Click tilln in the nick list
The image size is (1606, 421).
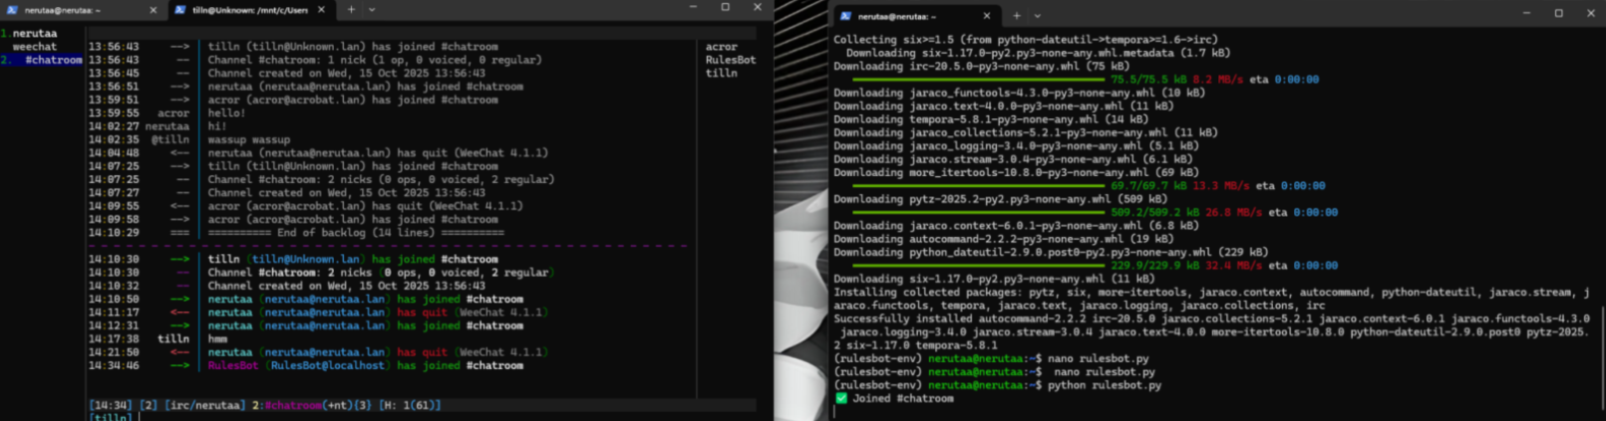click(721, 73)
